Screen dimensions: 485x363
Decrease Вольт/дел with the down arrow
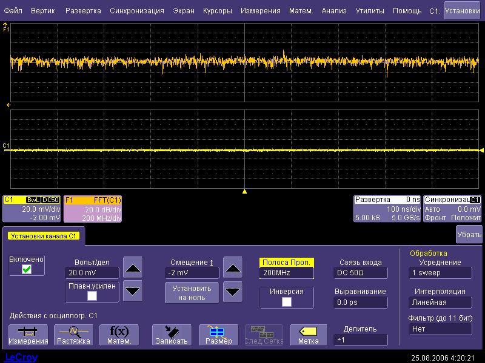tap(133, 291)
